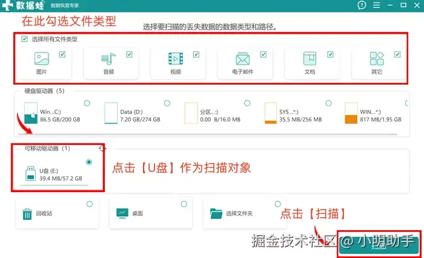Close the 数据蛙 window
This screenshot has width=424, height=258.
tap(417, 5)
